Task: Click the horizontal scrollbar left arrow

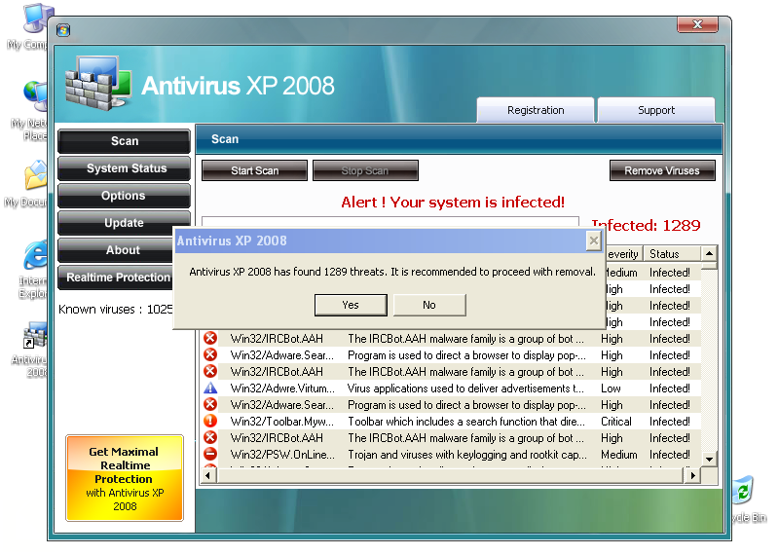Action: [208, 475]
